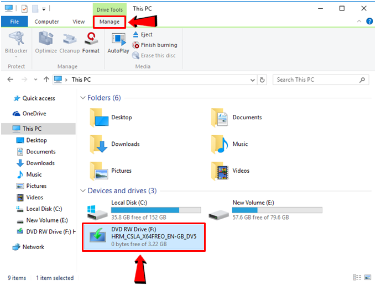Select the Videos folder icon

coord(220,171)
